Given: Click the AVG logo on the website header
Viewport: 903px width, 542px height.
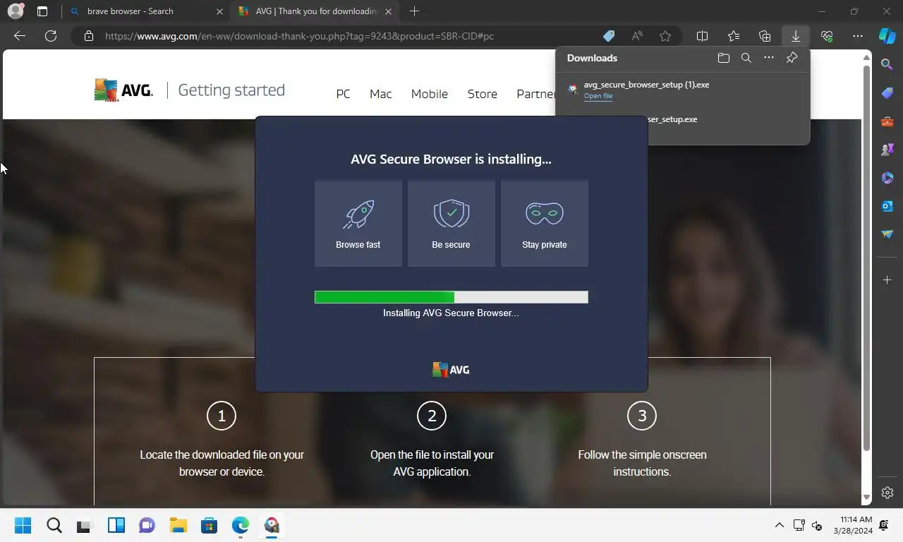Looking at the screenshot, I should [123, 90].
